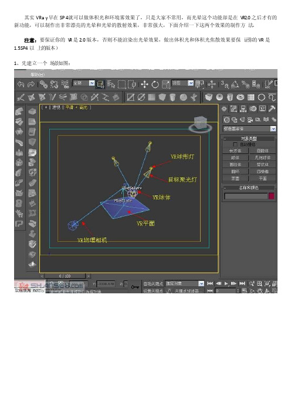Viewport: 291px width, 411px height.
Task: Open the red object color swatch
Action: [x=271, y=196]
